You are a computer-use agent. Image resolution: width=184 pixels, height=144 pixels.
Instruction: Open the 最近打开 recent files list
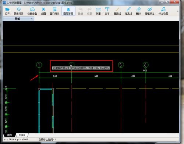(18, 11)
